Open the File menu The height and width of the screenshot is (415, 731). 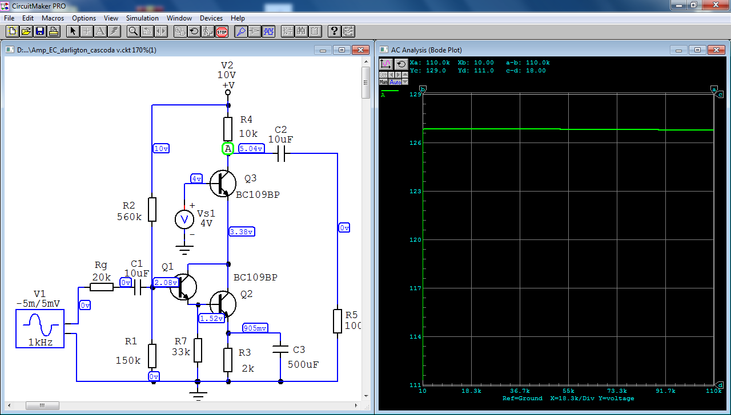click(x=9, y=18)
